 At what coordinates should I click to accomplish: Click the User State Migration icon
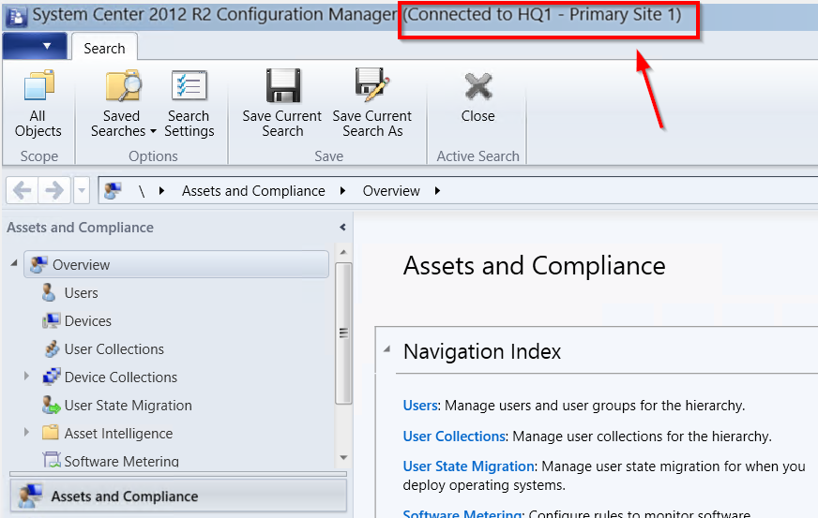tap(51, 405)
